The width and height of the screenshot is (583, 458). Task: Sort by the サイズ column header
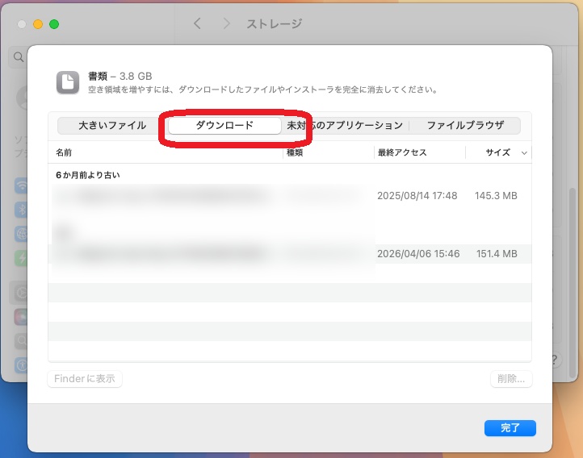coord(497,152)
